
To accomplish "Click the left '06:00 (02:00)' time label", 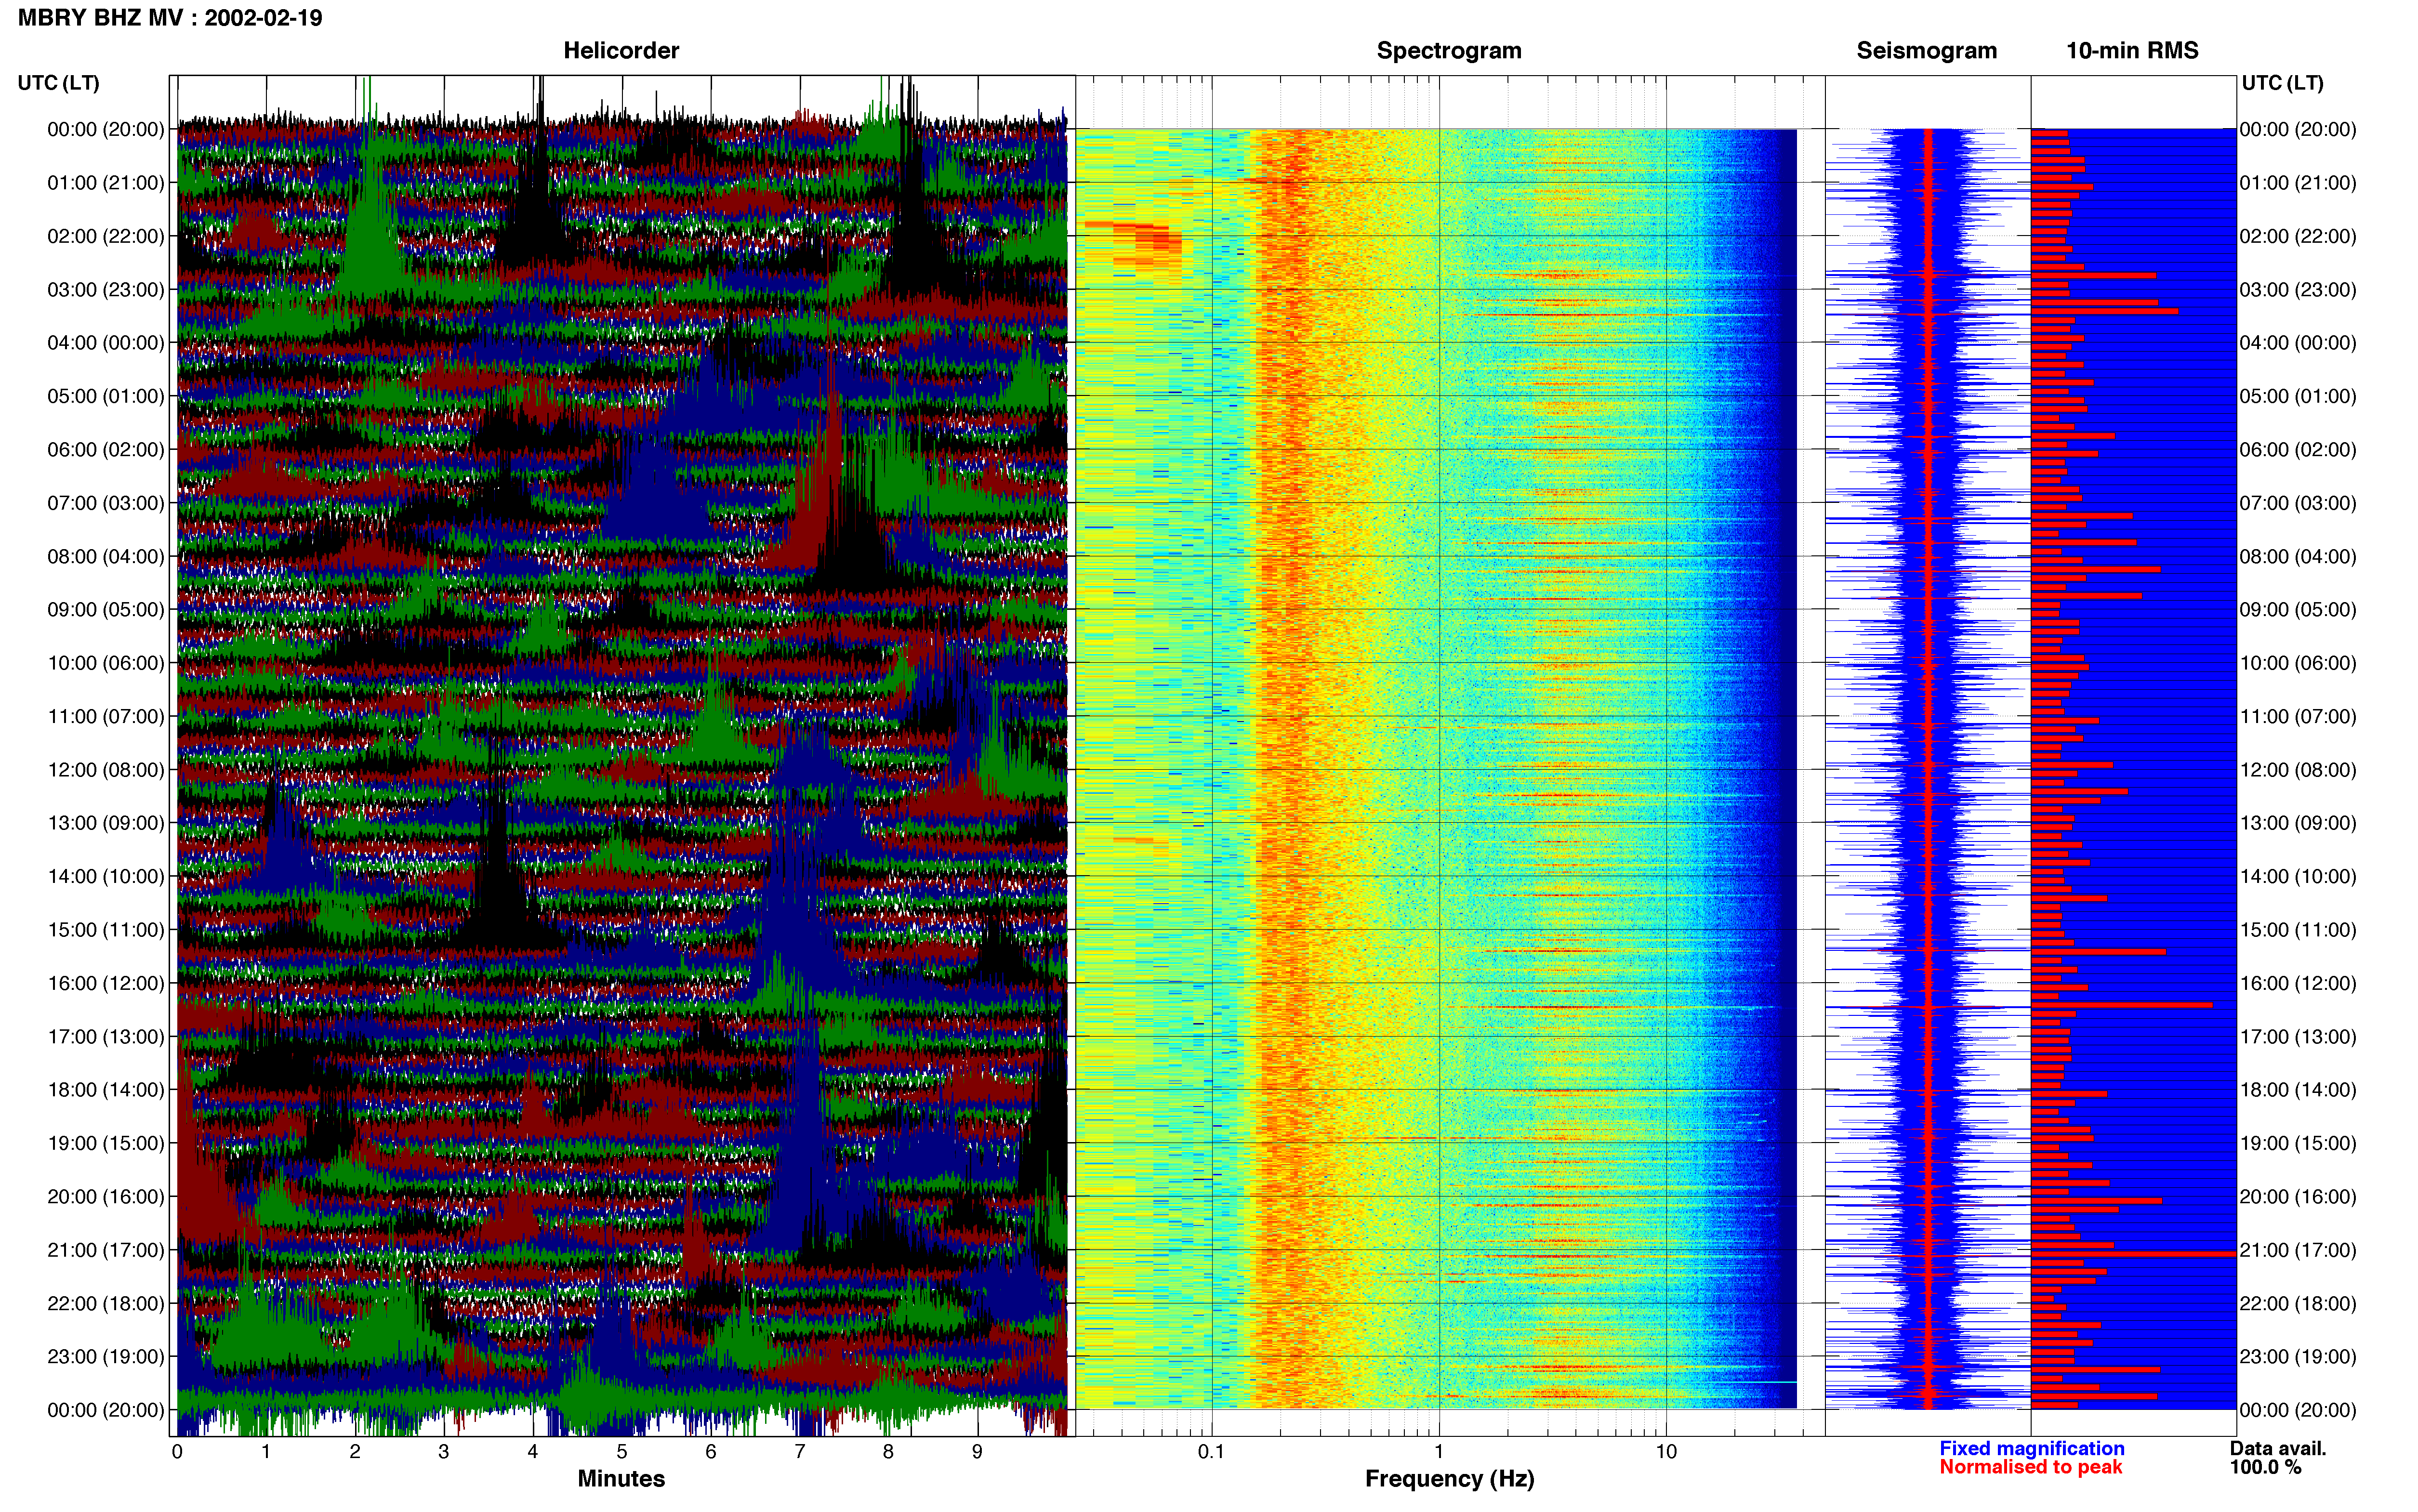I will click(106, 450).
